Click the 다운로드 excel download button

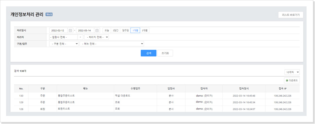pos(292,80)
